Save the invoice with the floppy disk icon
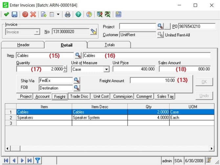The image size is (220, 165). point(14,14)
